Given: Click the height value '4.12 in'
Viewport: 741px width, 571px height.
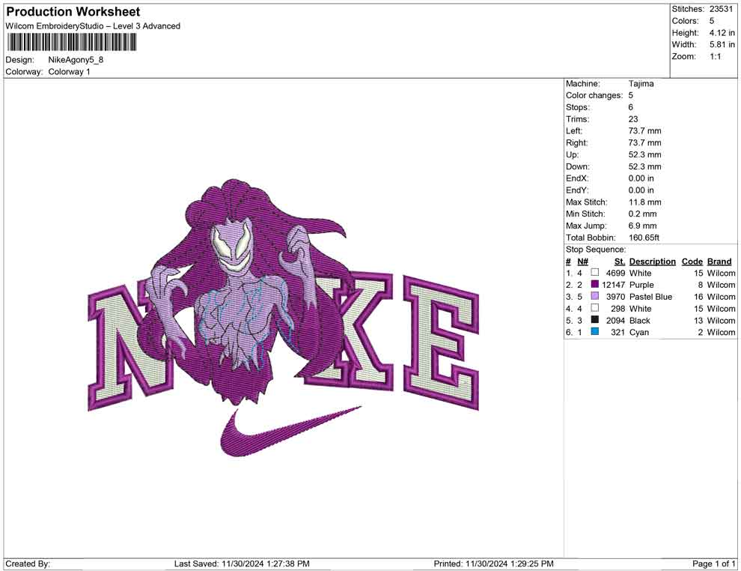Looking at the screenshot, I should 722,33.
